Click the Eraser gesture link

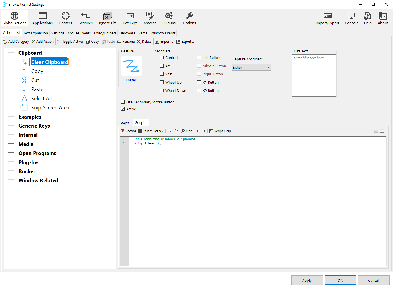[x=131, y=80]
